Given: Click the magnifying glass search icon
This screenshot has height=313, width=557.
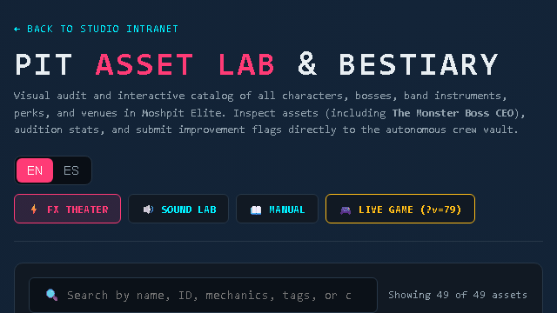Looking at the screenshot, I should (x=52, y=295).
